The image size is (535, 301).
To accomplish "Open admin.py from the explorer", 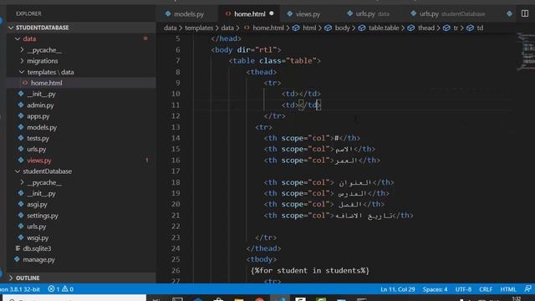I will (40, 105).
